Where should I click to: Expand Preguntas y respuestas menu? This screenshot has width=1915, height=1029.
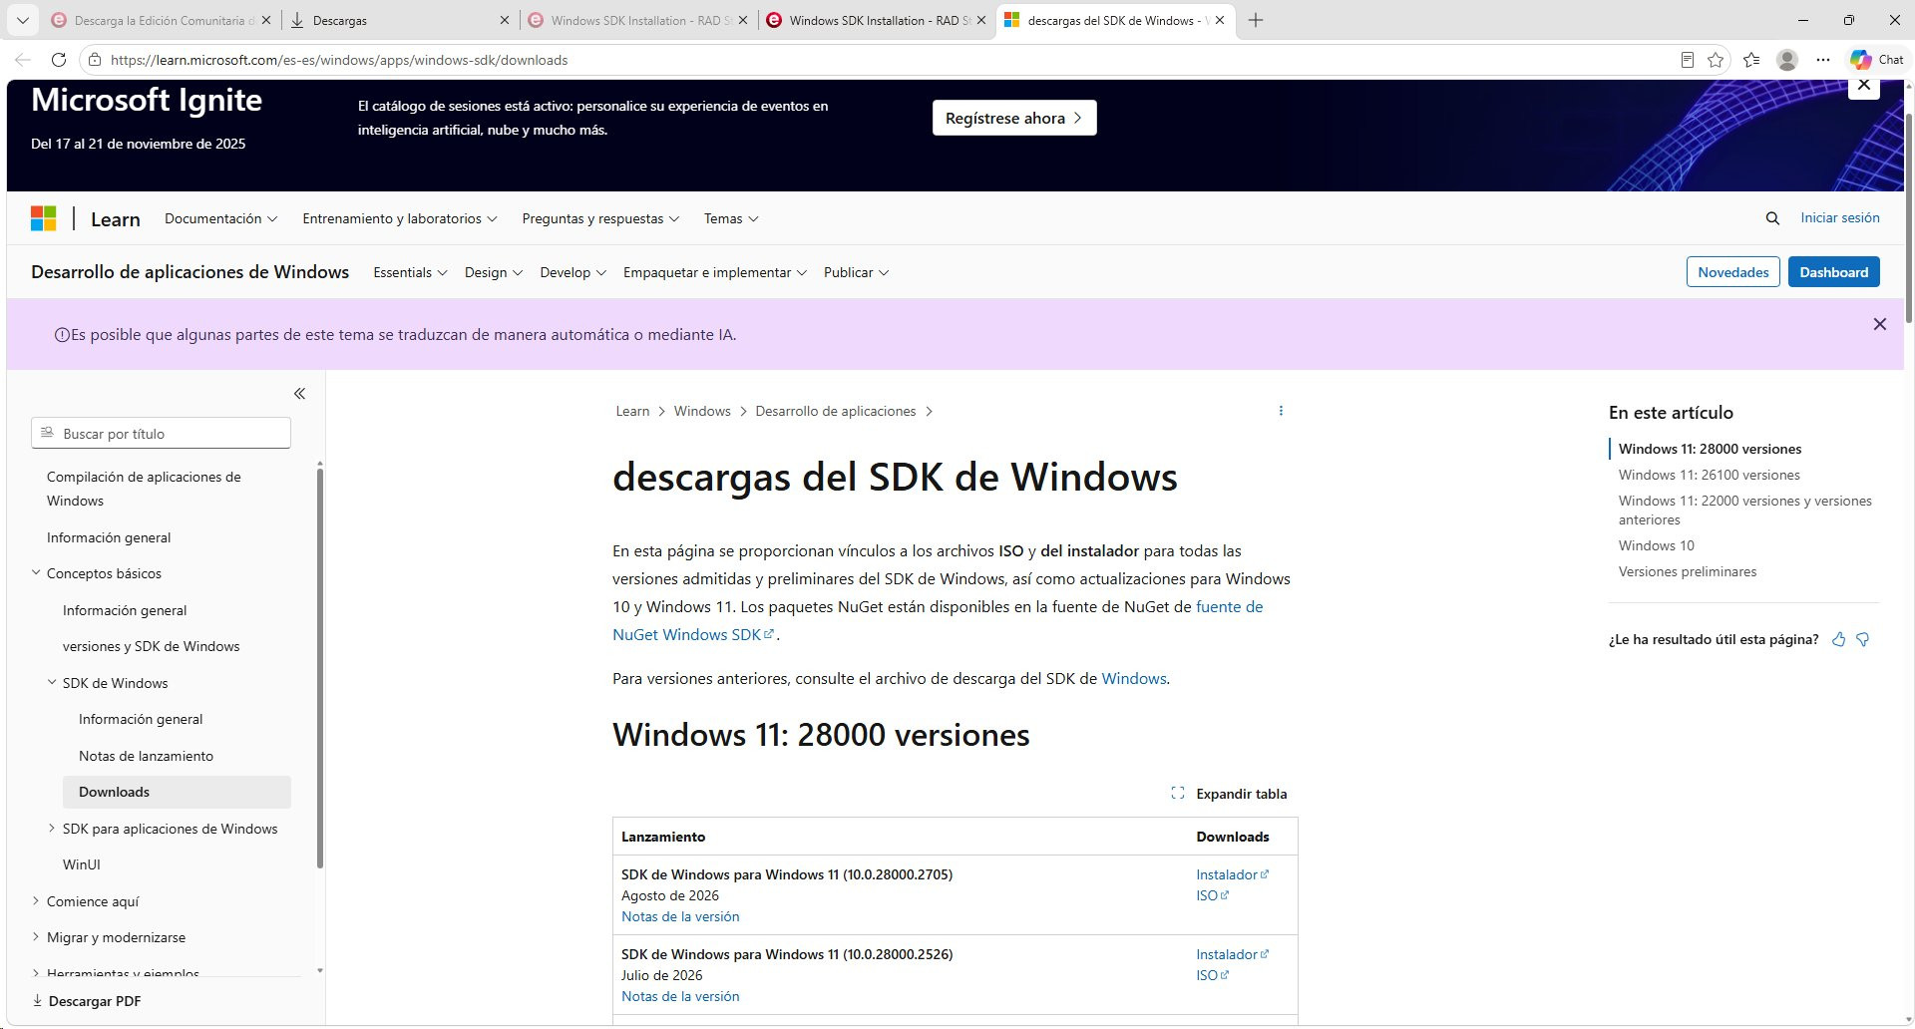(x=600, y=218)
